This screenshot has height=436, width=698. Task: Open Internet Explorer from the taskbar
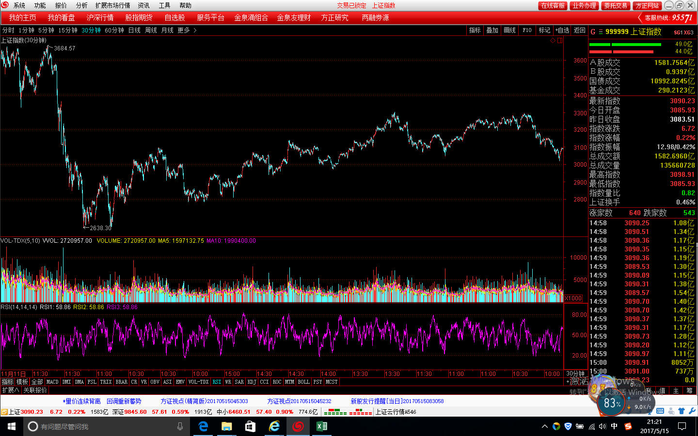[x=274, y=426]
